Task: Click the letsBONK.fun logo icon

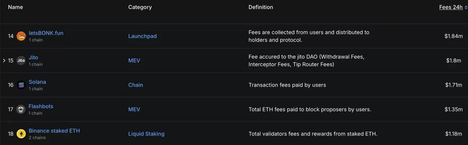Action: pyautogui.click(x=21, y=36)
